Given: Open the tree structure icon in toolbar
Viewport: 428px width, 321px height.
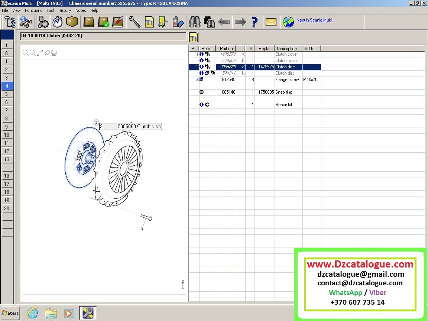Looking at the screenshot, I should (x=10, y=22).
